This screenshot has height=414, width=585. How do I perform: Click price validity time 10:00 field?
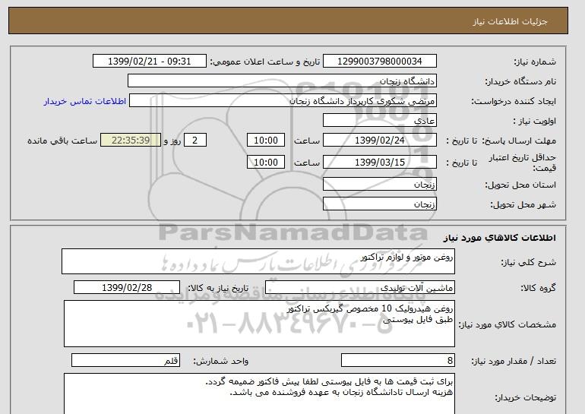[x=266, y=163]
